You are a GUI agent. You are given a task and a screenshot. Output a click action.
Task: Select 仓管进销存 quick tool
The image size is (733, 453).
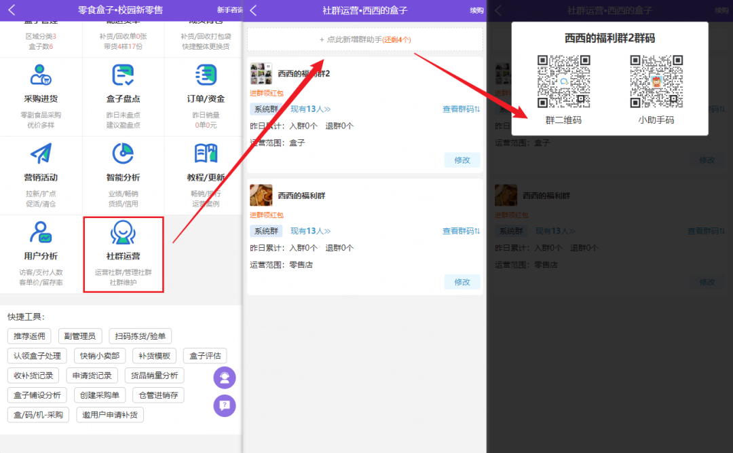(158, 395)
